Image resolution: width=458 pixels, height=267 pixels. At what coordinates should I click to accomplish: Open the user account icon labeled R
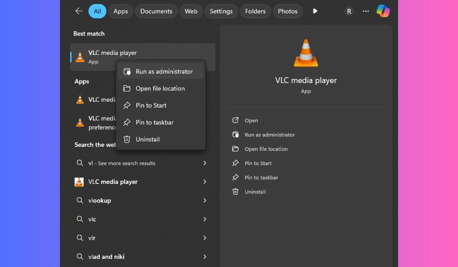[348, 11]
